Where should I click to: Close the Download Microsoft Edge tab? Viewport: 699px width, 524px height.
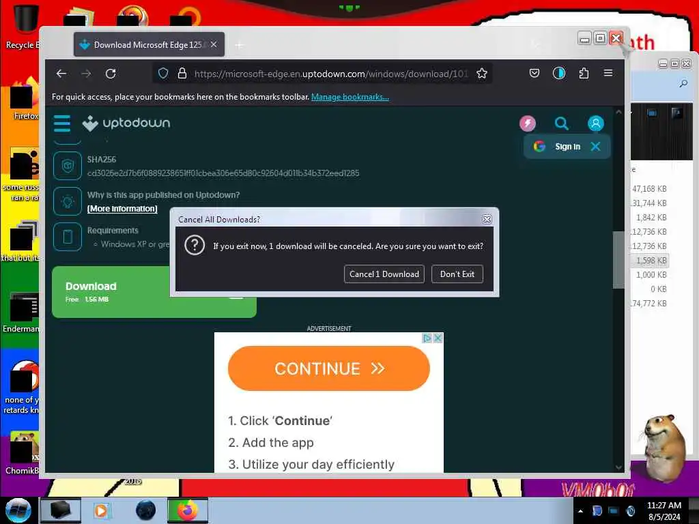(214, 44)
